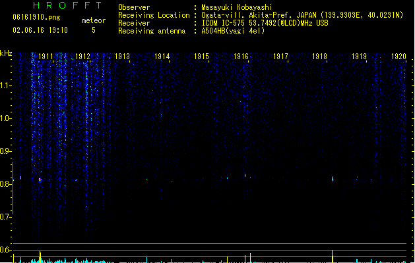Select ICOM IC-575 53.7492 MHz USB text

pos(265,23)
